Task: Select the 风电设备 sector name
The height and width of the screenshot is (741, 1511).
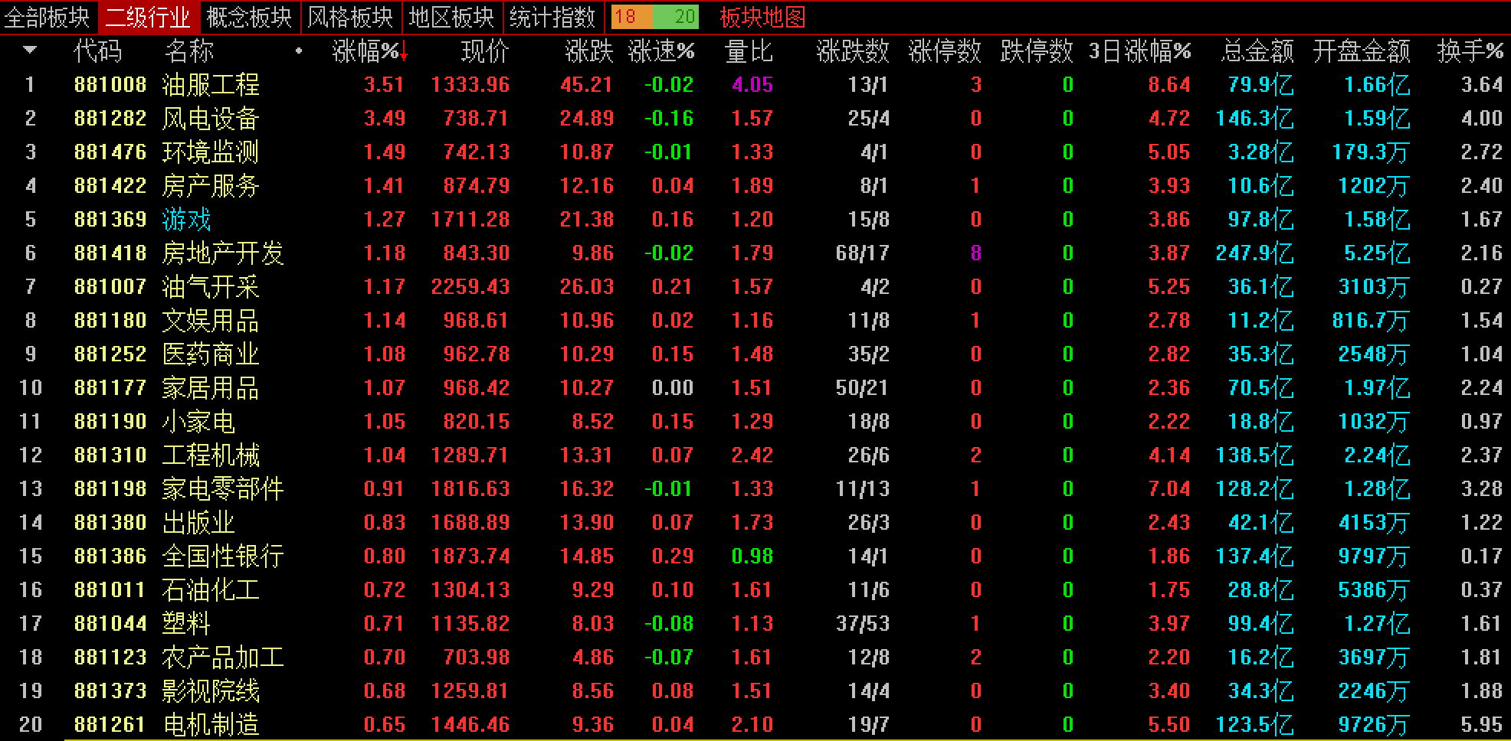Action: 211,118
